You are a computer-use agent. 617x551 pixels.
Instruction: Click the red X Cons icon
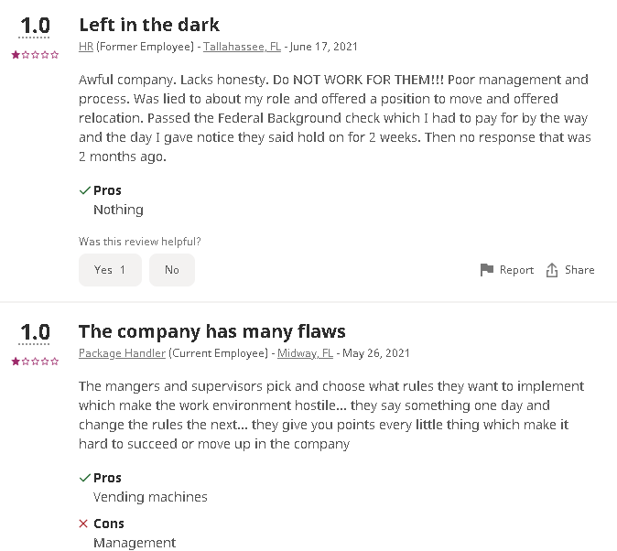84,524
